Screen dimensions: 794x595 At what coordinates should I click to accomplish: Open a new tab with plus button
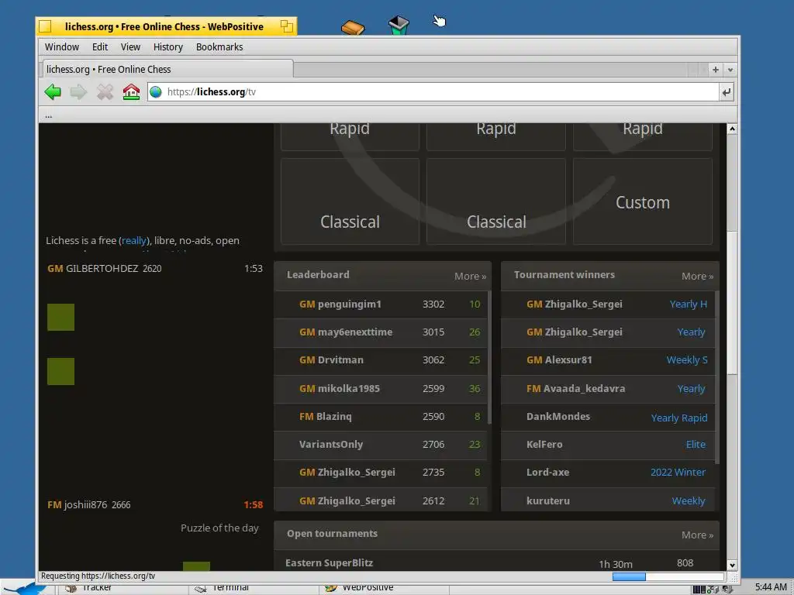coord(716,69)
